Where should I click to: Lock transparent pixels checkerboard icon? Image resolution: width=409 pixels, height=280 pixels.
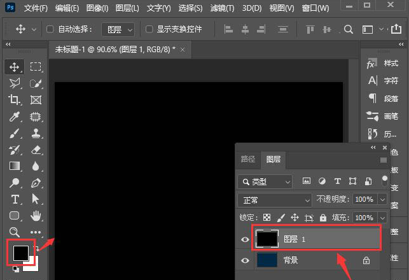pyautogui.click(x=267, y=218)
